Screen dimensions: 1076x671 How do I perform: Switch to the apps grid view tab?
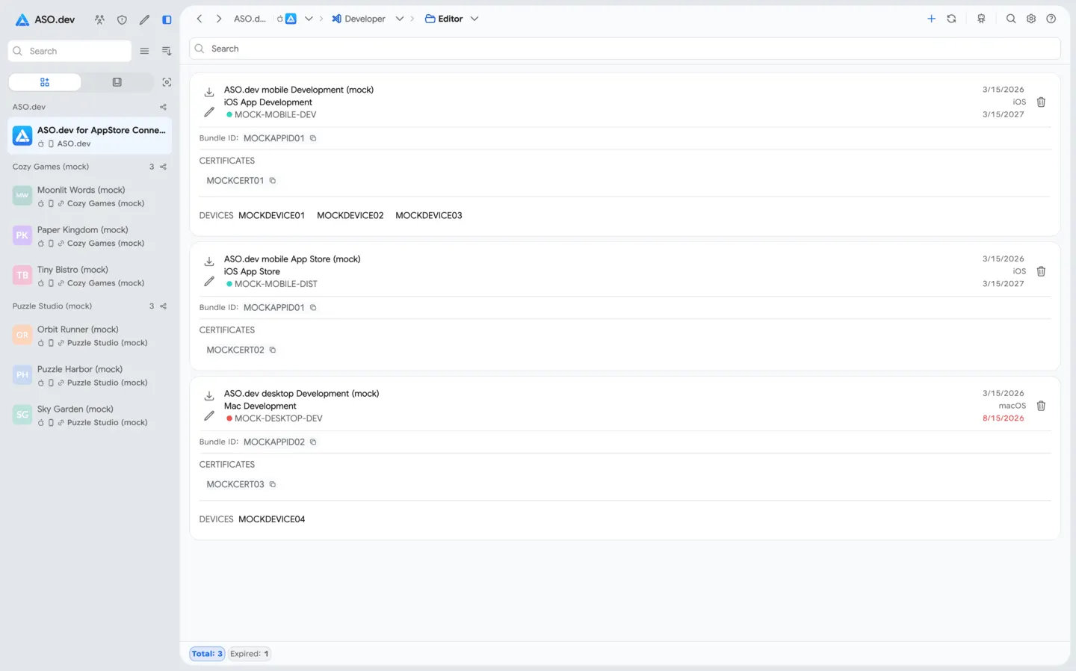(x=45, y=82)
